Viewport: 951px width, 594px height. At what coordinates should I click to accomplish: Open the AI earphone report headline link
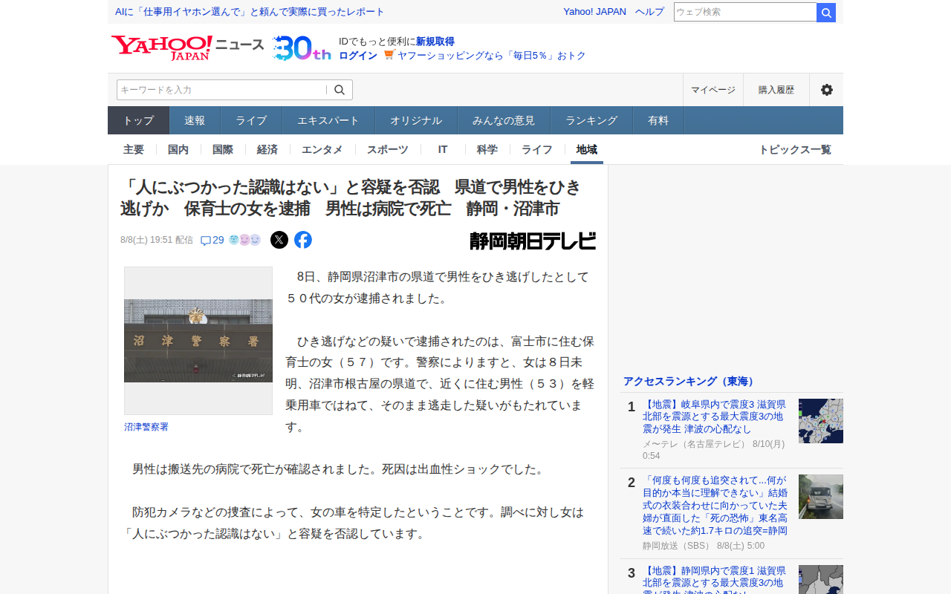click(250, 12)
